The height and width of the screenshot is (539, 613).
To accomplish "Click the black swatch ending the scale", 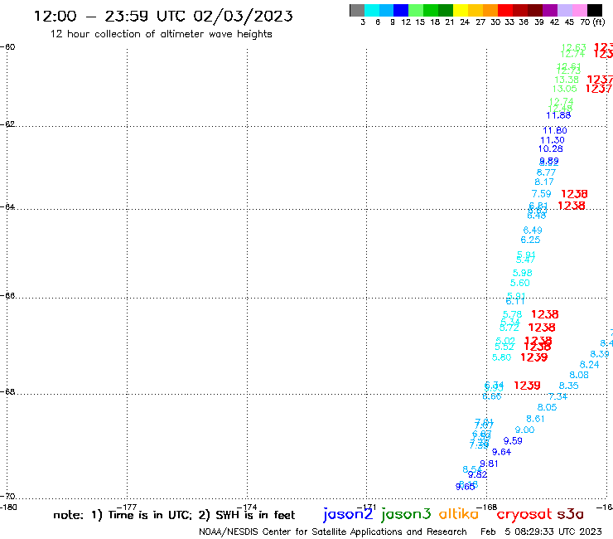I will [595, 10].
